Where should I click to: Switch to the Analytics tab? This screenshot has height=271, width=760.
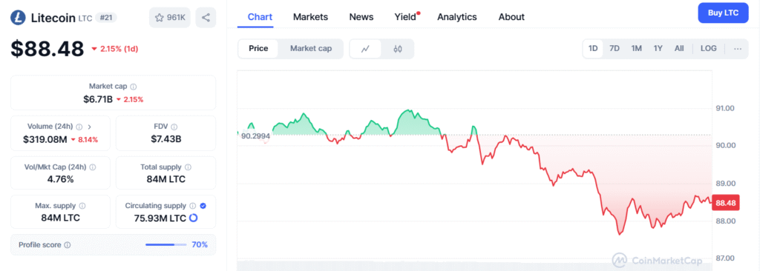tap(457, 17)
